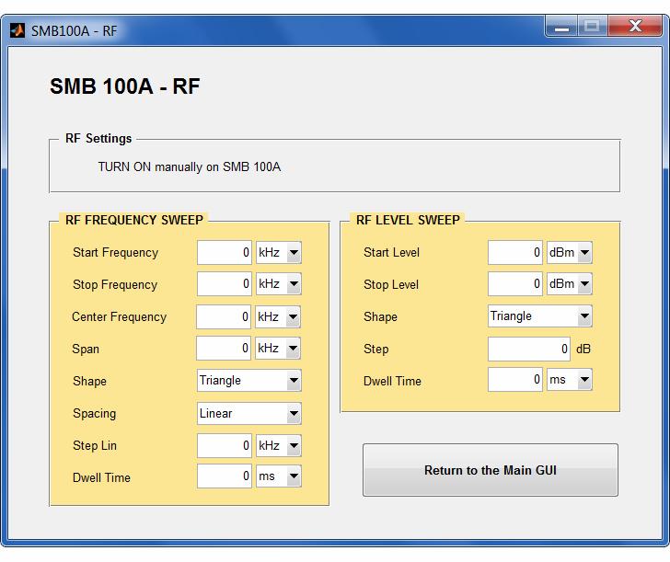This screenshot has height=562, width=670.
Task: Minimize the SMB100A - RF window
Action: coord(561,27)
